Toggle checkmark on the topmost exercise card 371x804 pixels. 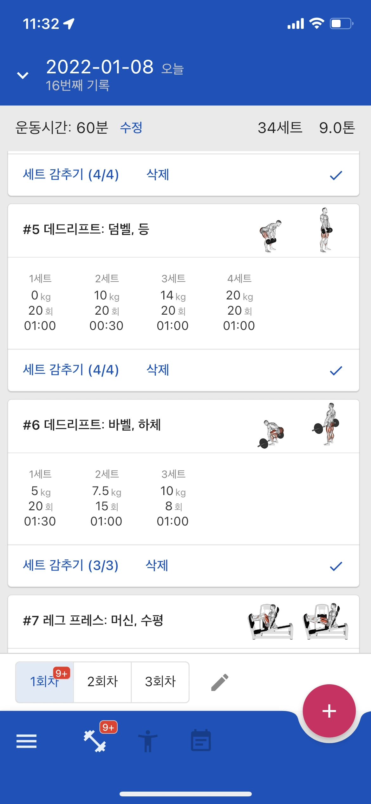[x=336, y=175]
